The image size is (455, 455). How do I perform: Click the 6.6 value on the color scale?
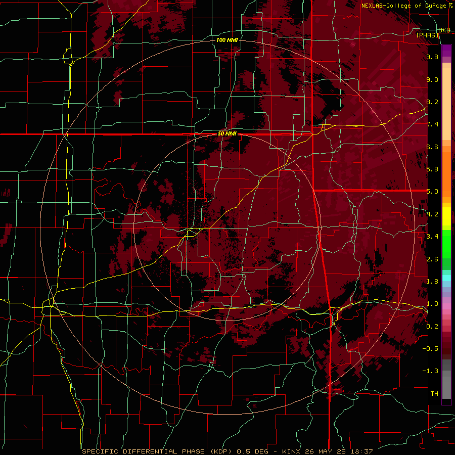(432, 147)
